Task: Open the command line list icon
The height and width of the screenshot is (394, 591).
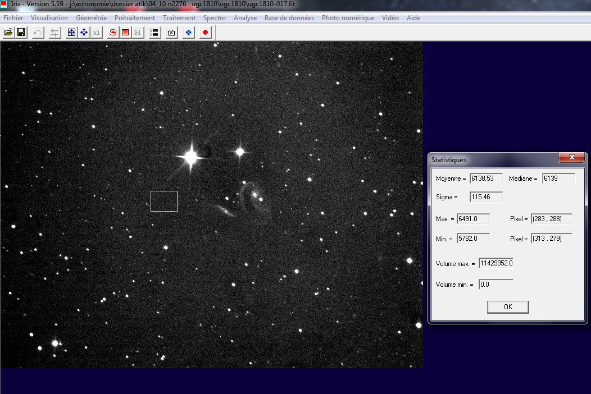Action: [154, 33]
